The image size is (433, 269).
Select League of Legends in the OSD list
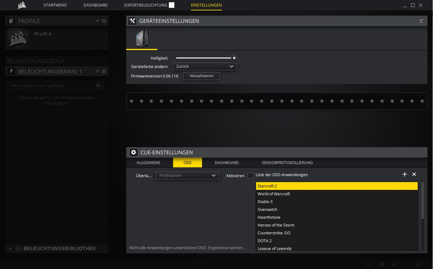pos(337,248)
